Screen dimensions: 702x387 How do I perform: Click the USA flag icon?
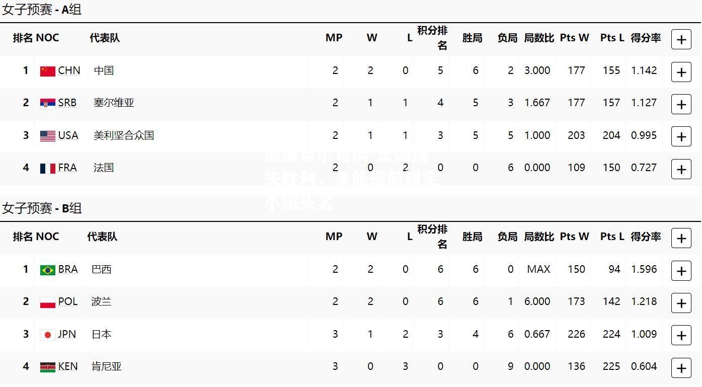[48, 136]
